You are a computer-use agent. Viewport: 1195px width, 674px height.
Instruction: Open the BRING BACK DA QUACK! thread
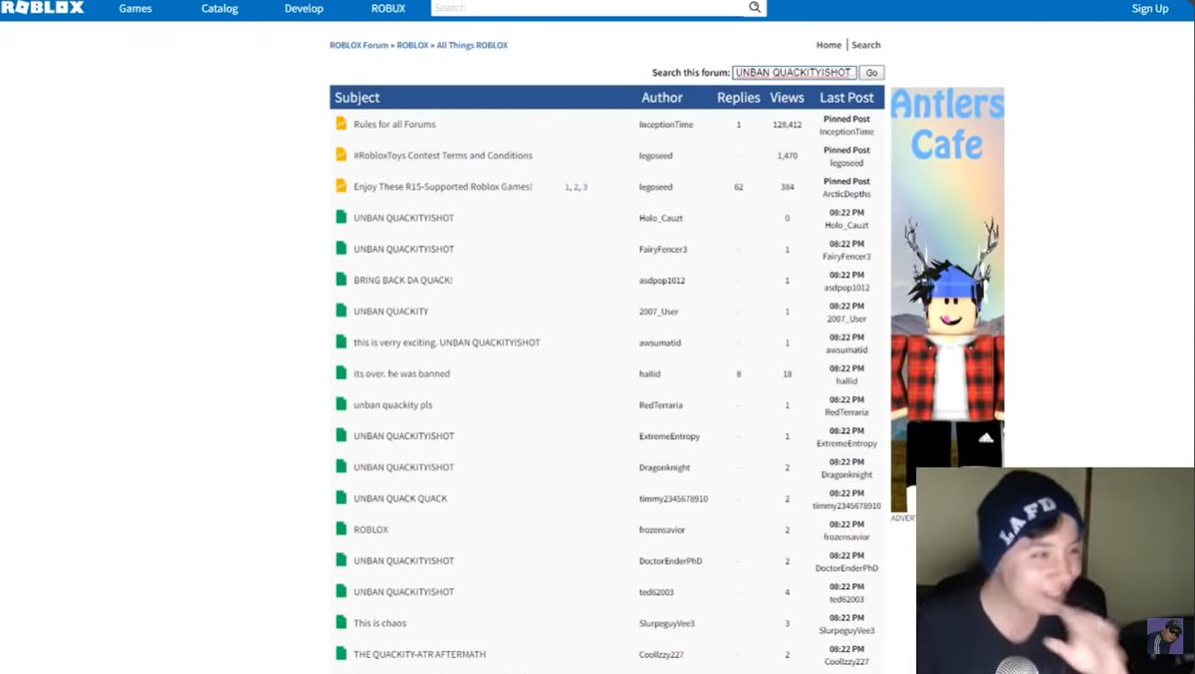[x=403, y=281]
